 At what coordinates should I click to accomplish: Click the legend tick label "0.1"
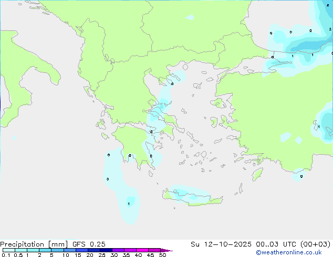(x=6, y=255)
